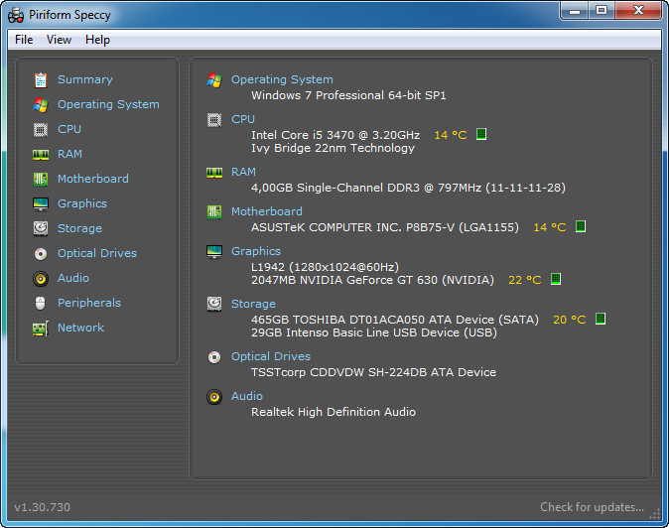
Task: Click CPU temperature reading 14 °C
Action: coord(451,135)
